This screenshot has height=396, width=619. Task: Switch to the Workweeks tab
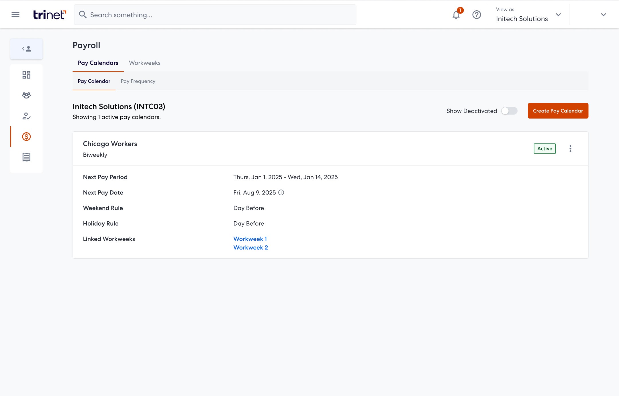144,63
